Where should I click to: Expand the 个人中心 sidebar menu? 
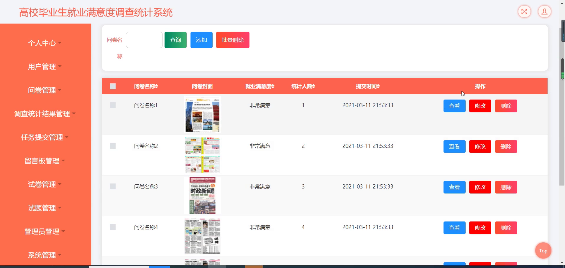(x=45, y=43)
